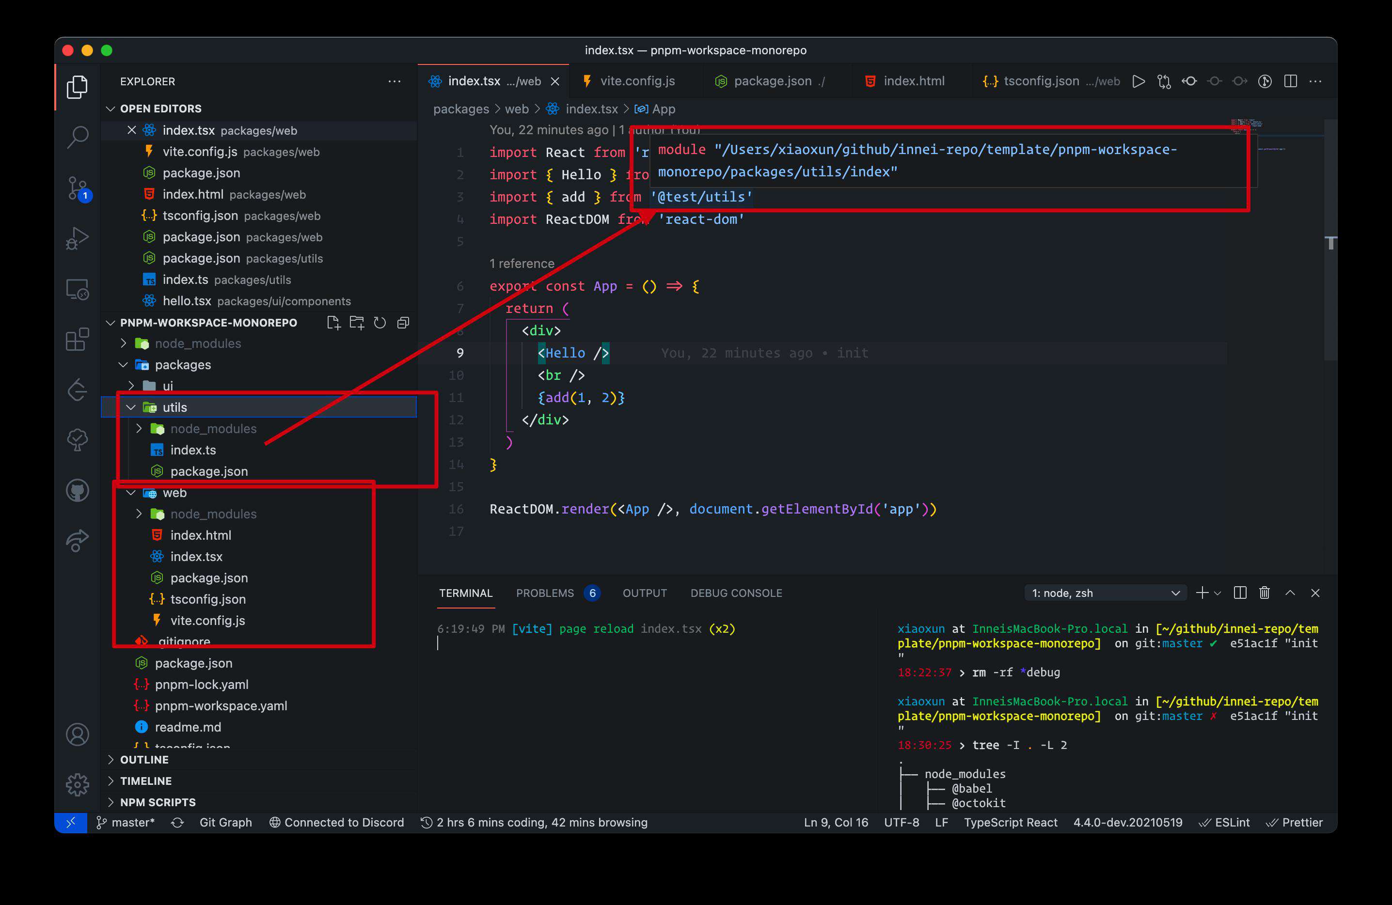Select the PROBLEMS panel tab

(x=557, y=593)
